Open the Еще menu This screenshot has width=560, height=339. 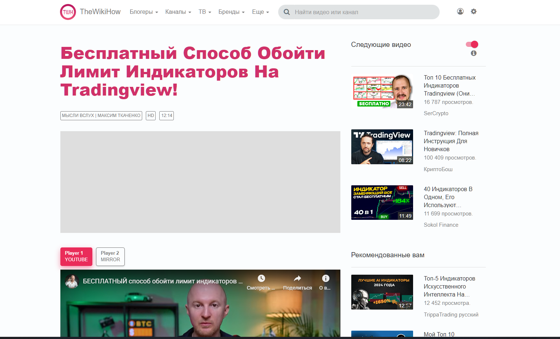click(x=260, y=12)
